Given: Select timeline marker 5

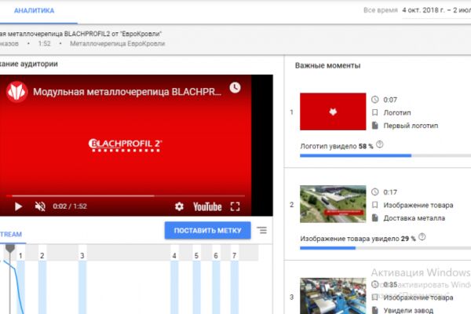Looking at the screenshot, I should 196,256.
